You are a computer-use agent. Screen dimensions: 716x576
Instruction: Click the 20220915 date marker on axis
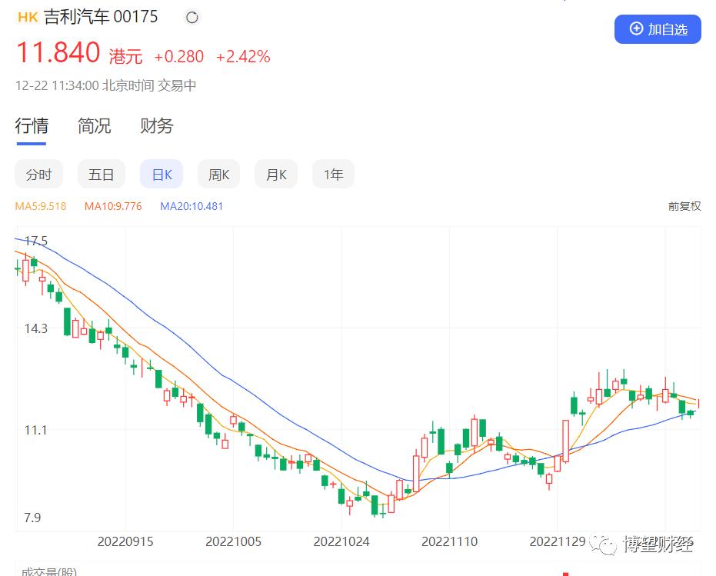click(x=125, y=541)
